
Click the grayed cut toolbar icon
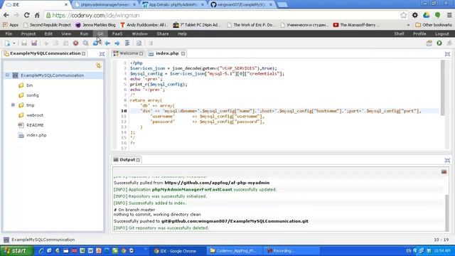(45, 43)
